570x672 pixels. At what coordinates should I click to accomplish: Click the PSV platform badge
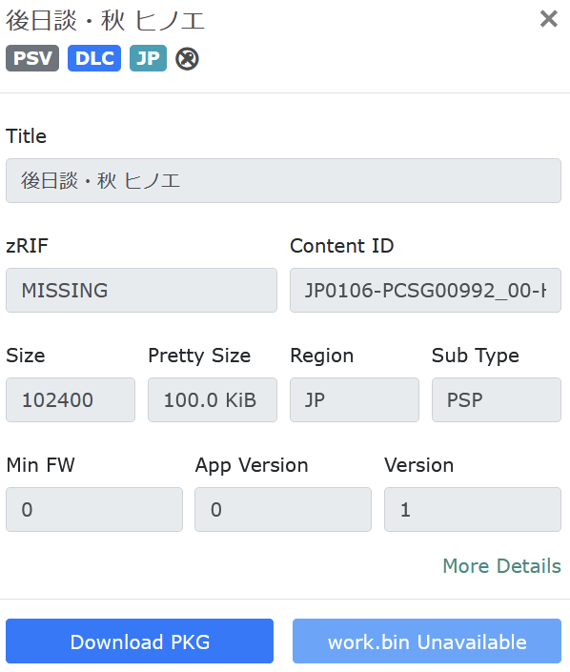click(x=32, y=58)
